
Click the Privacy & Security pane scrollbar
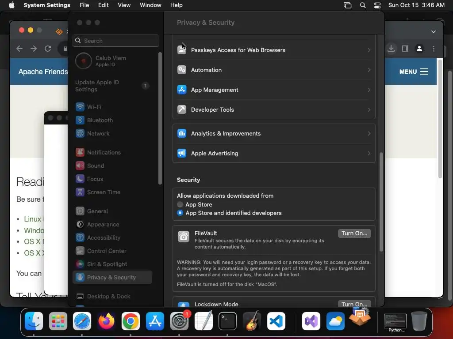[381, 202]
